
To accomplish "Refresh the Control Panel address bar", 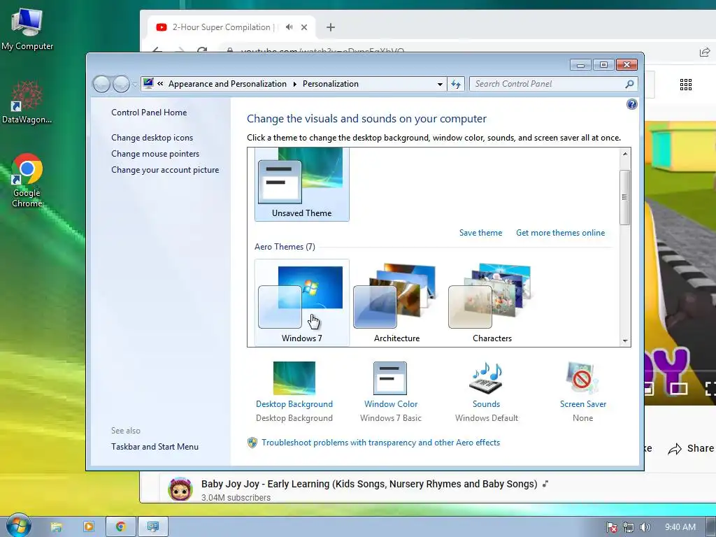I will 456,84.
